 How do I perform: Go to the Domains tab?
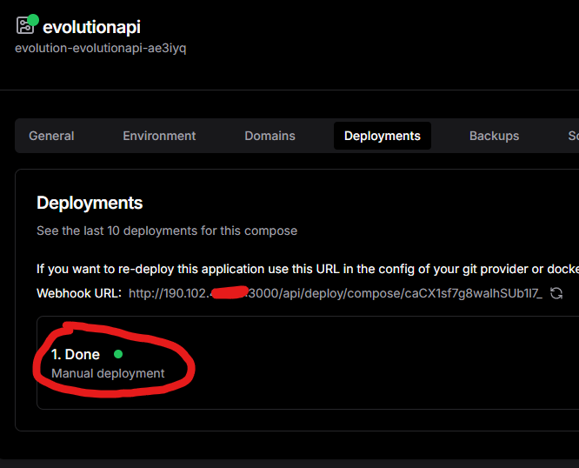coord(270,136)
